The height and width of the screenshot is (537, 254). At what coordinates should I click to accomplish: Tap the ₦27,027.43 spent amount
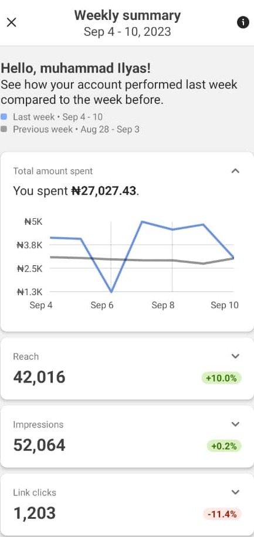pos(104,191)
